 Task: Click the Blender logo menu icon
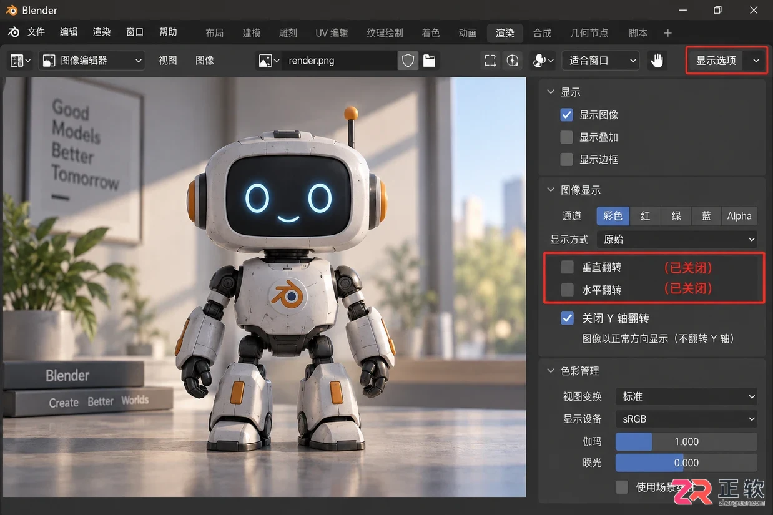tap(14, 32)
